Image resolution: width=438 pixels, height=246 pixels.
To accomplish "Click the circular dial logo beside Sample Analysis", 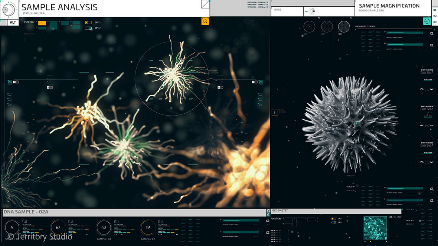I will 9,10.
